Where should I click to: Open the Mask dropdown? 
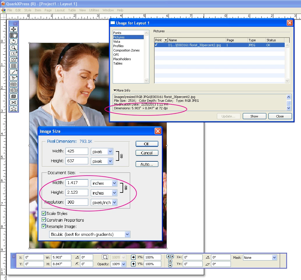coord(275,258)
